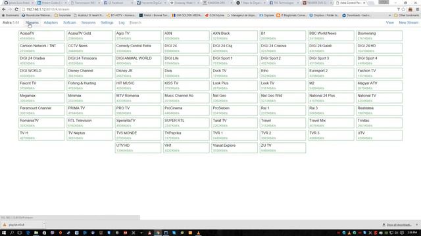Screen dimensions: 421x236
Task: Bookmark this page with the star icon
Action: click(403, 9)
